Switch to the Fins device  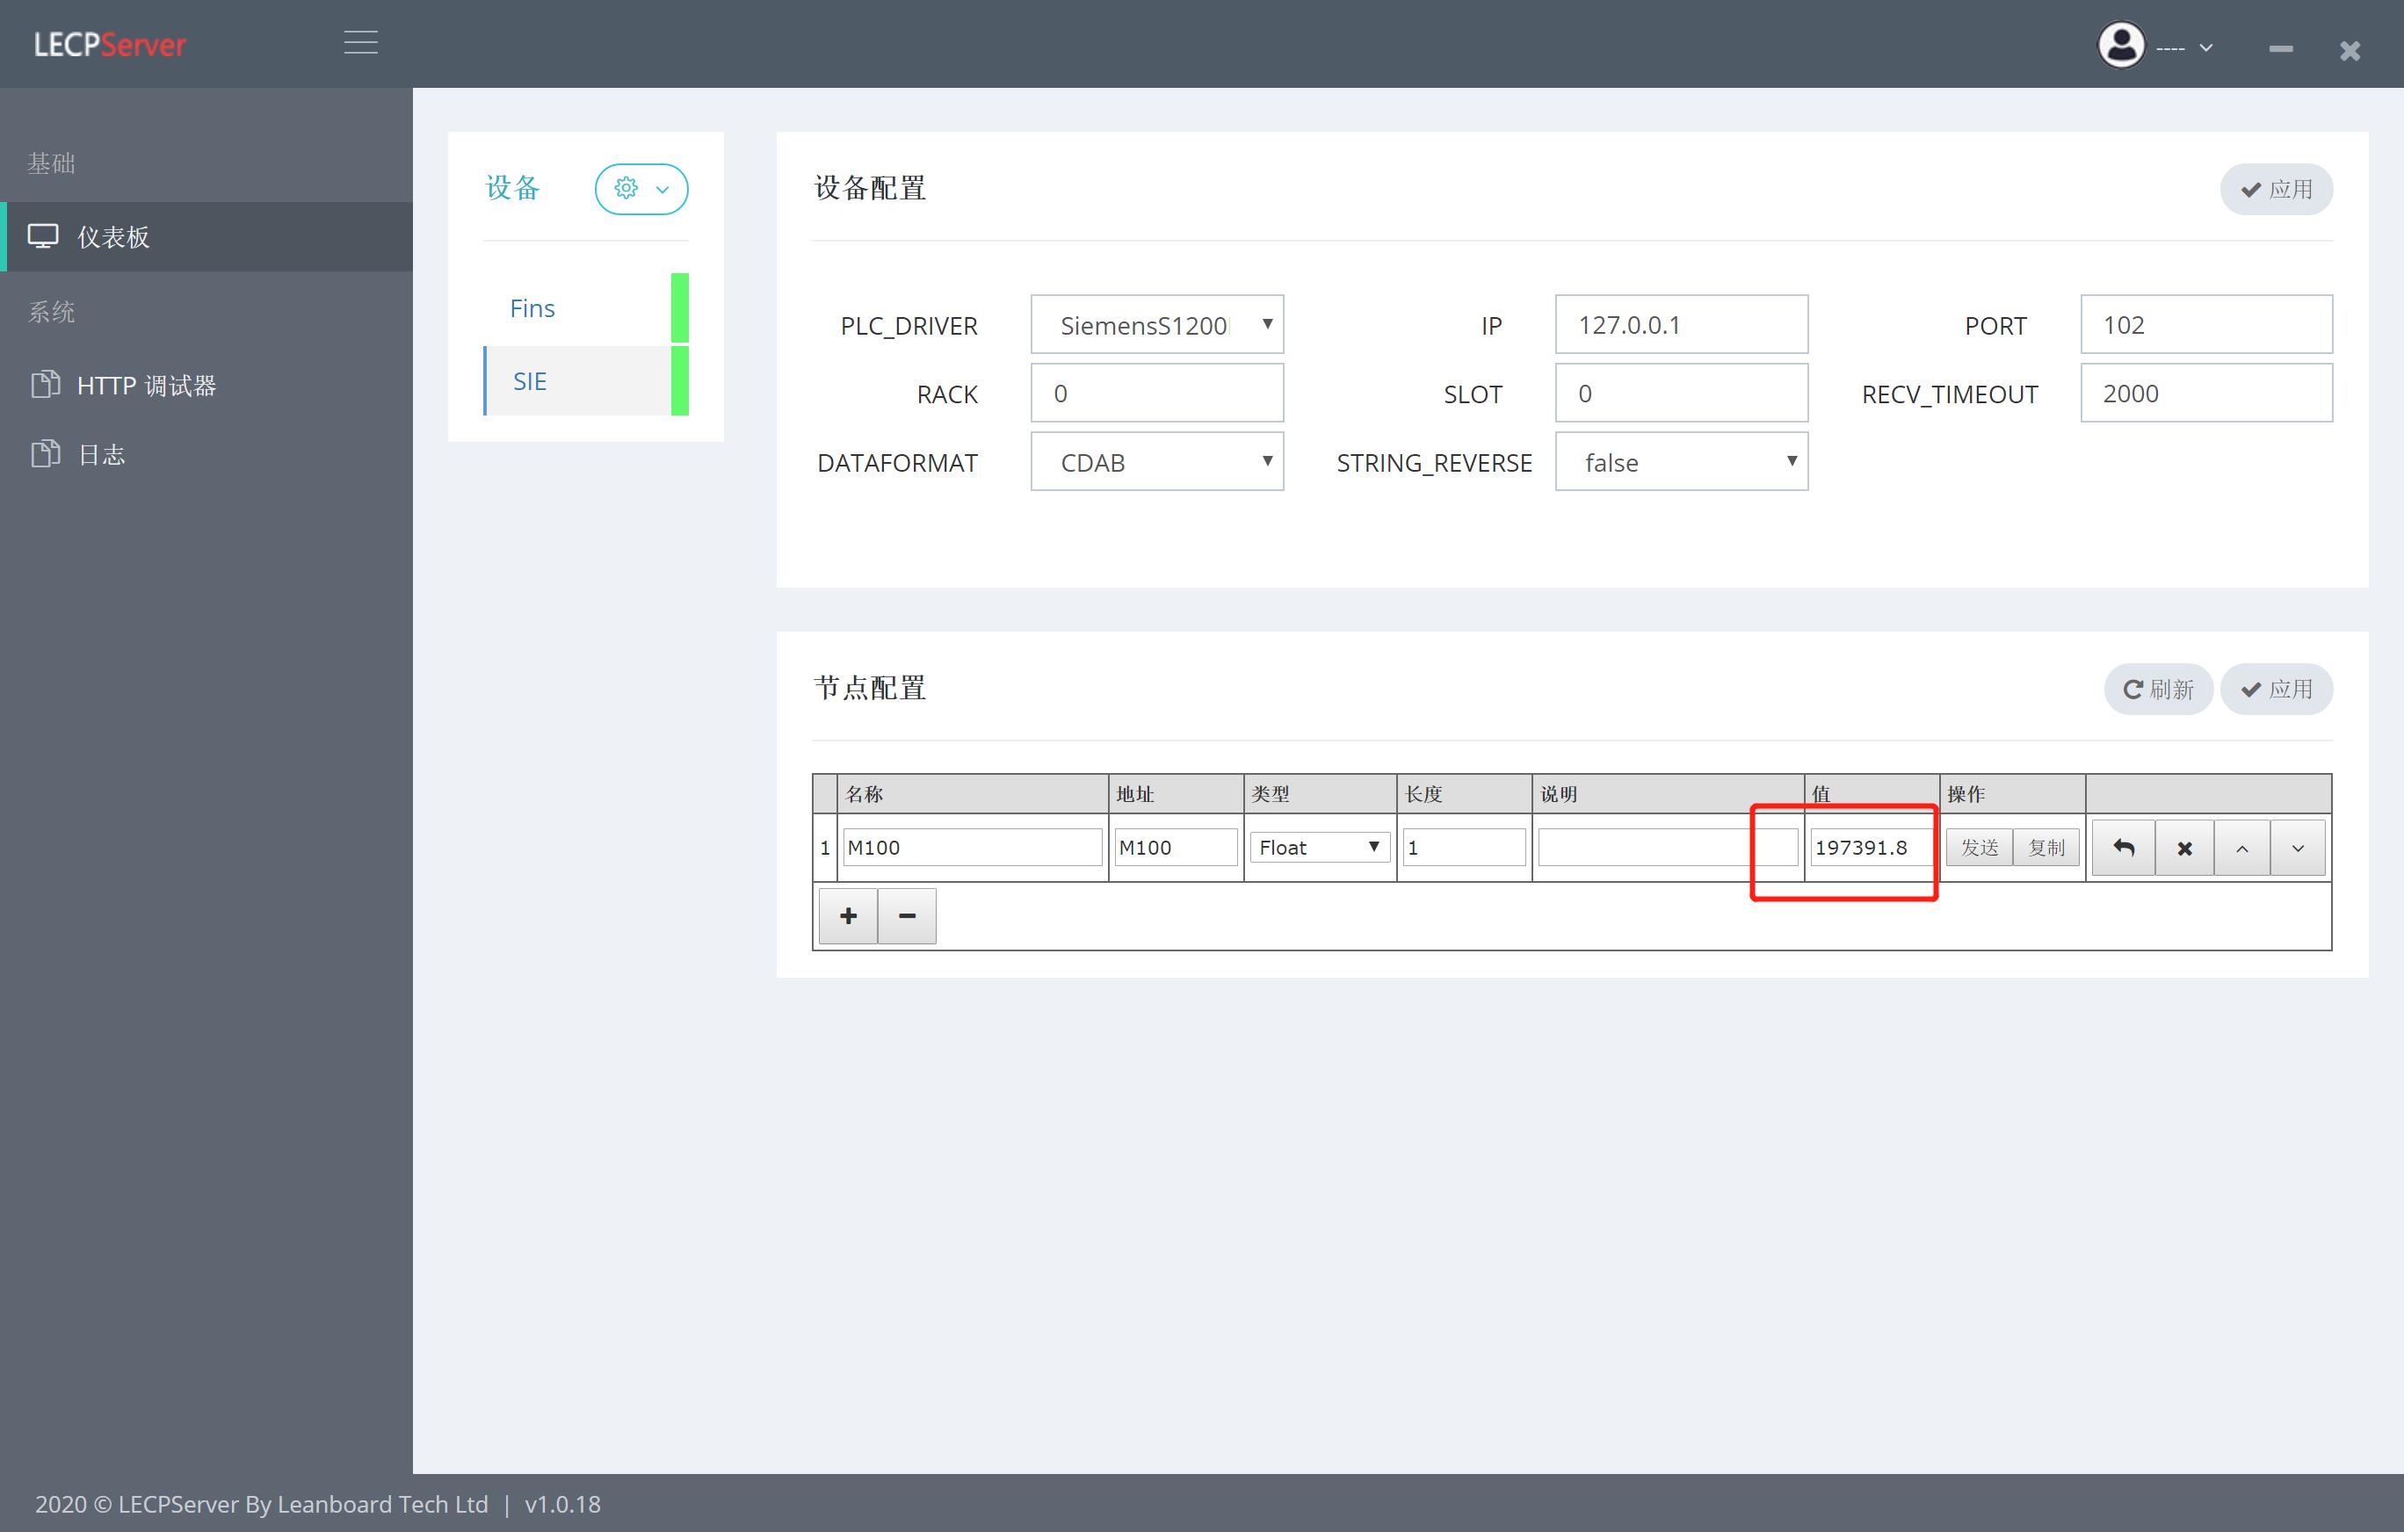point(532,307)
